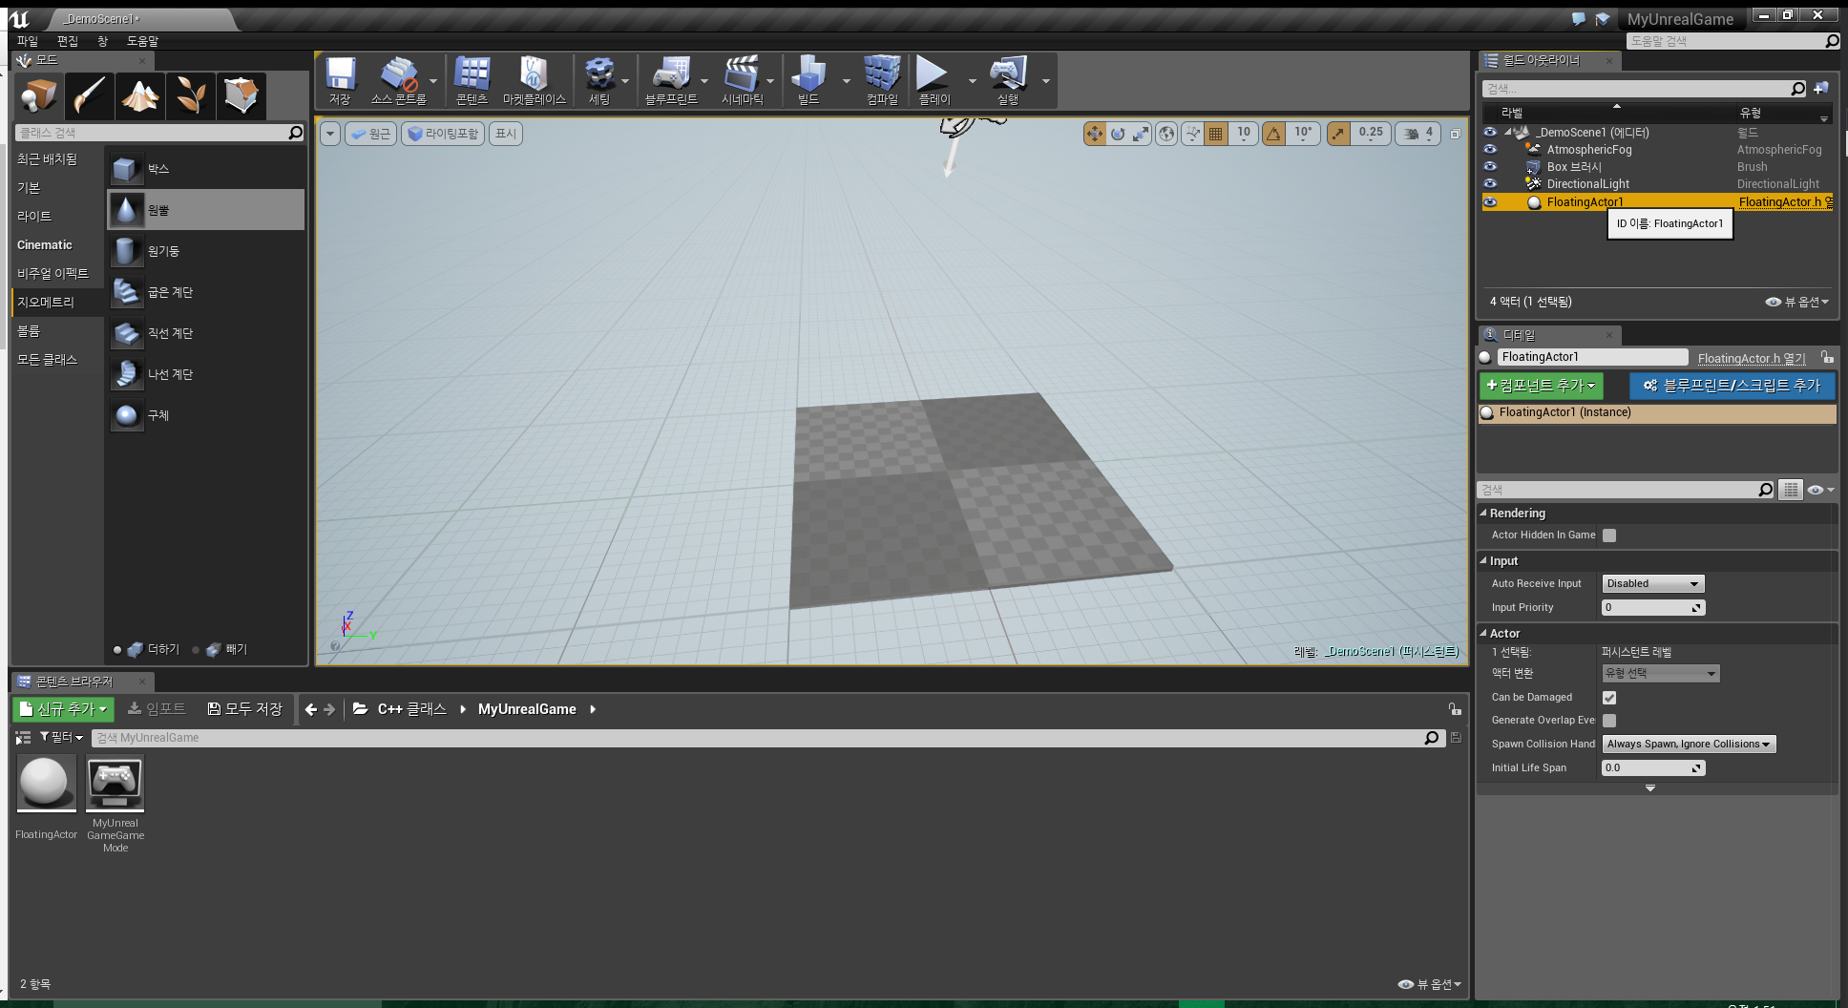Select the translate gizmo tool in viewport
The image size is (1848, 1008).
click(1094, 134)
